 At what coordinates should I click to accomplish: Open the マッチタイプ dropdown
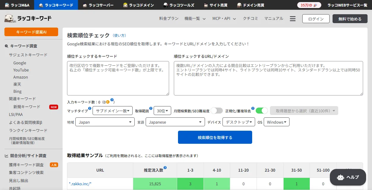point(112,111)
